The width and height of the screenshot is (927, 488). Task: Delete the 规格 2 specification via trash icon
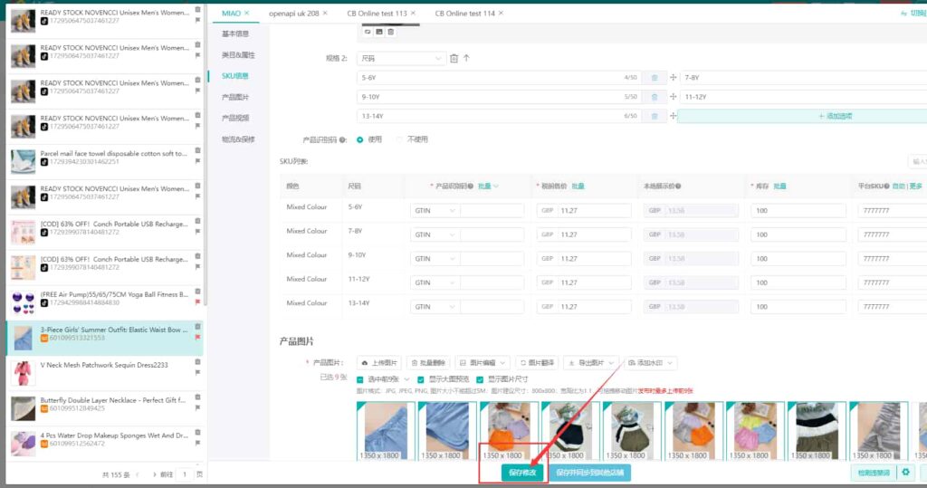[454, 59]
